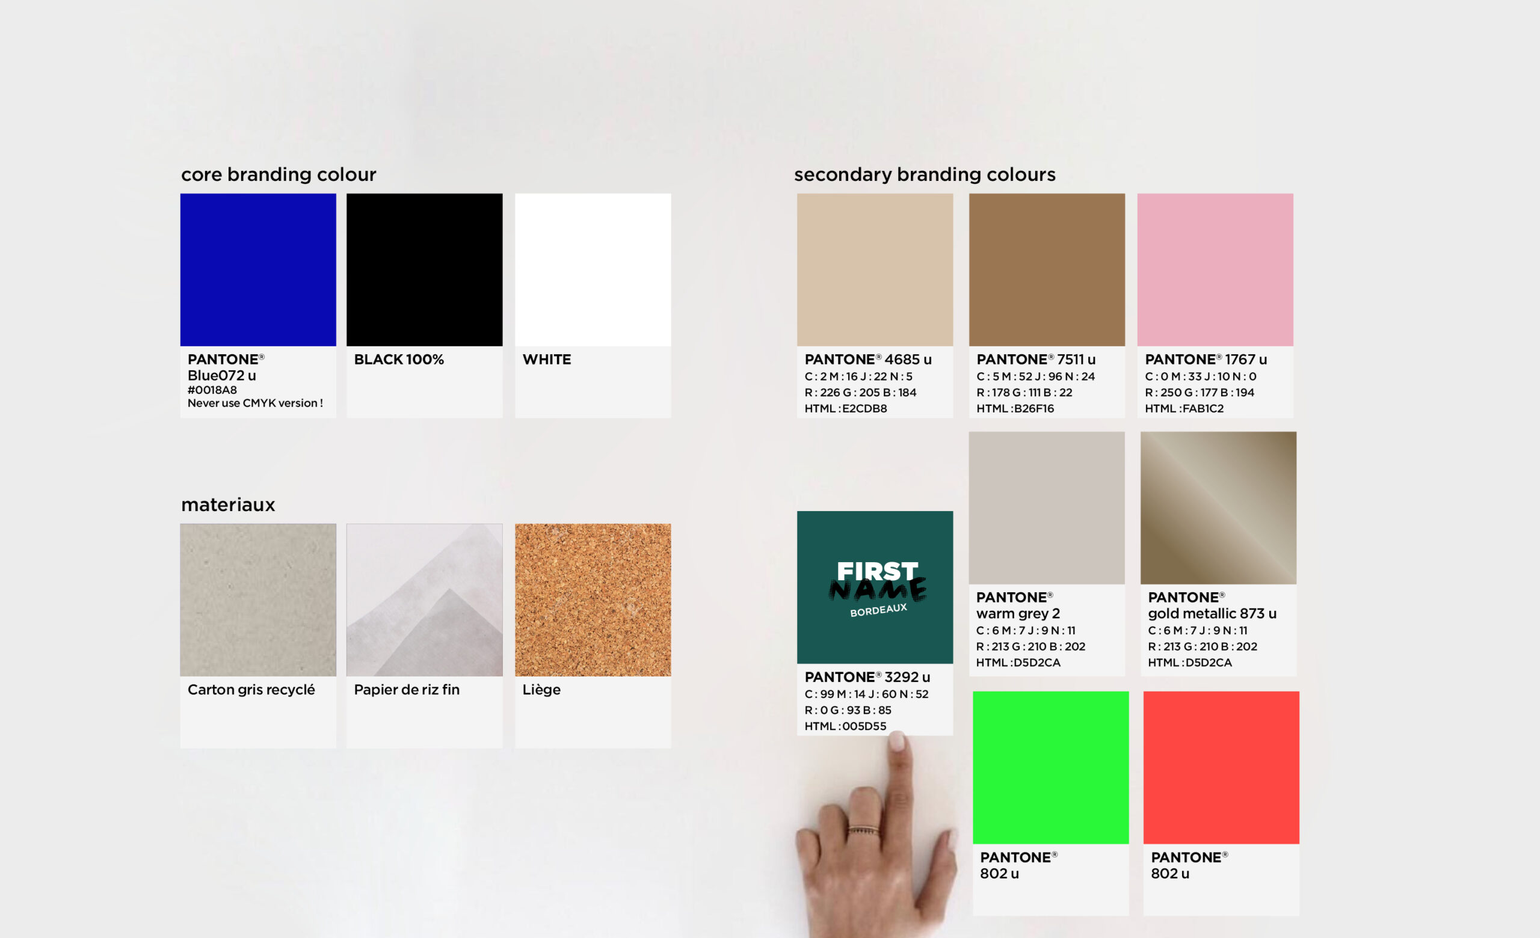Click 'R : 226 G : 205 B : 184' text
This screenshot has width=1540, height=938.
pyautogui.click(x=861, y=392)
